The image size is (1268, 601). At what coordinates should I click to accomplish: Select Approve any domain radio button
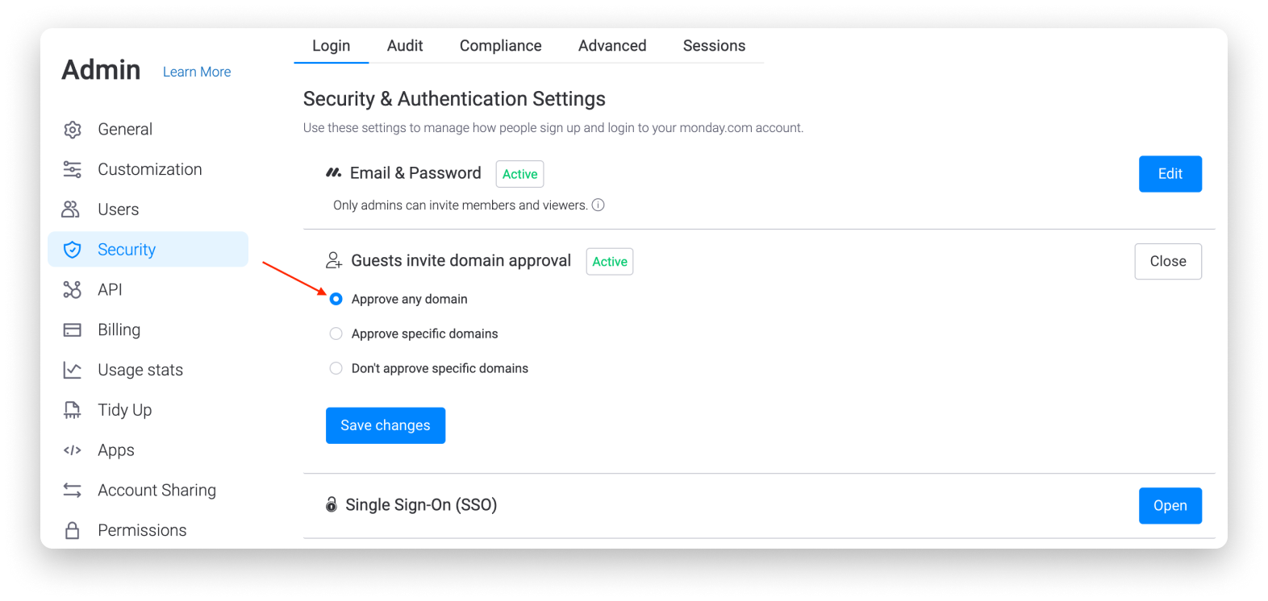coord(336,299)
